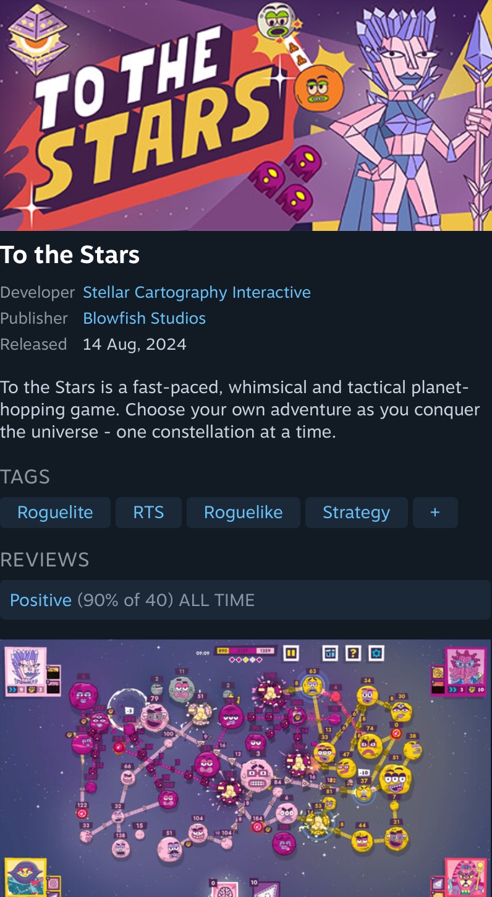Open the Blowfish Studios publisher link
The width and height of the screenshot is (492, 897).
point(144,318)
